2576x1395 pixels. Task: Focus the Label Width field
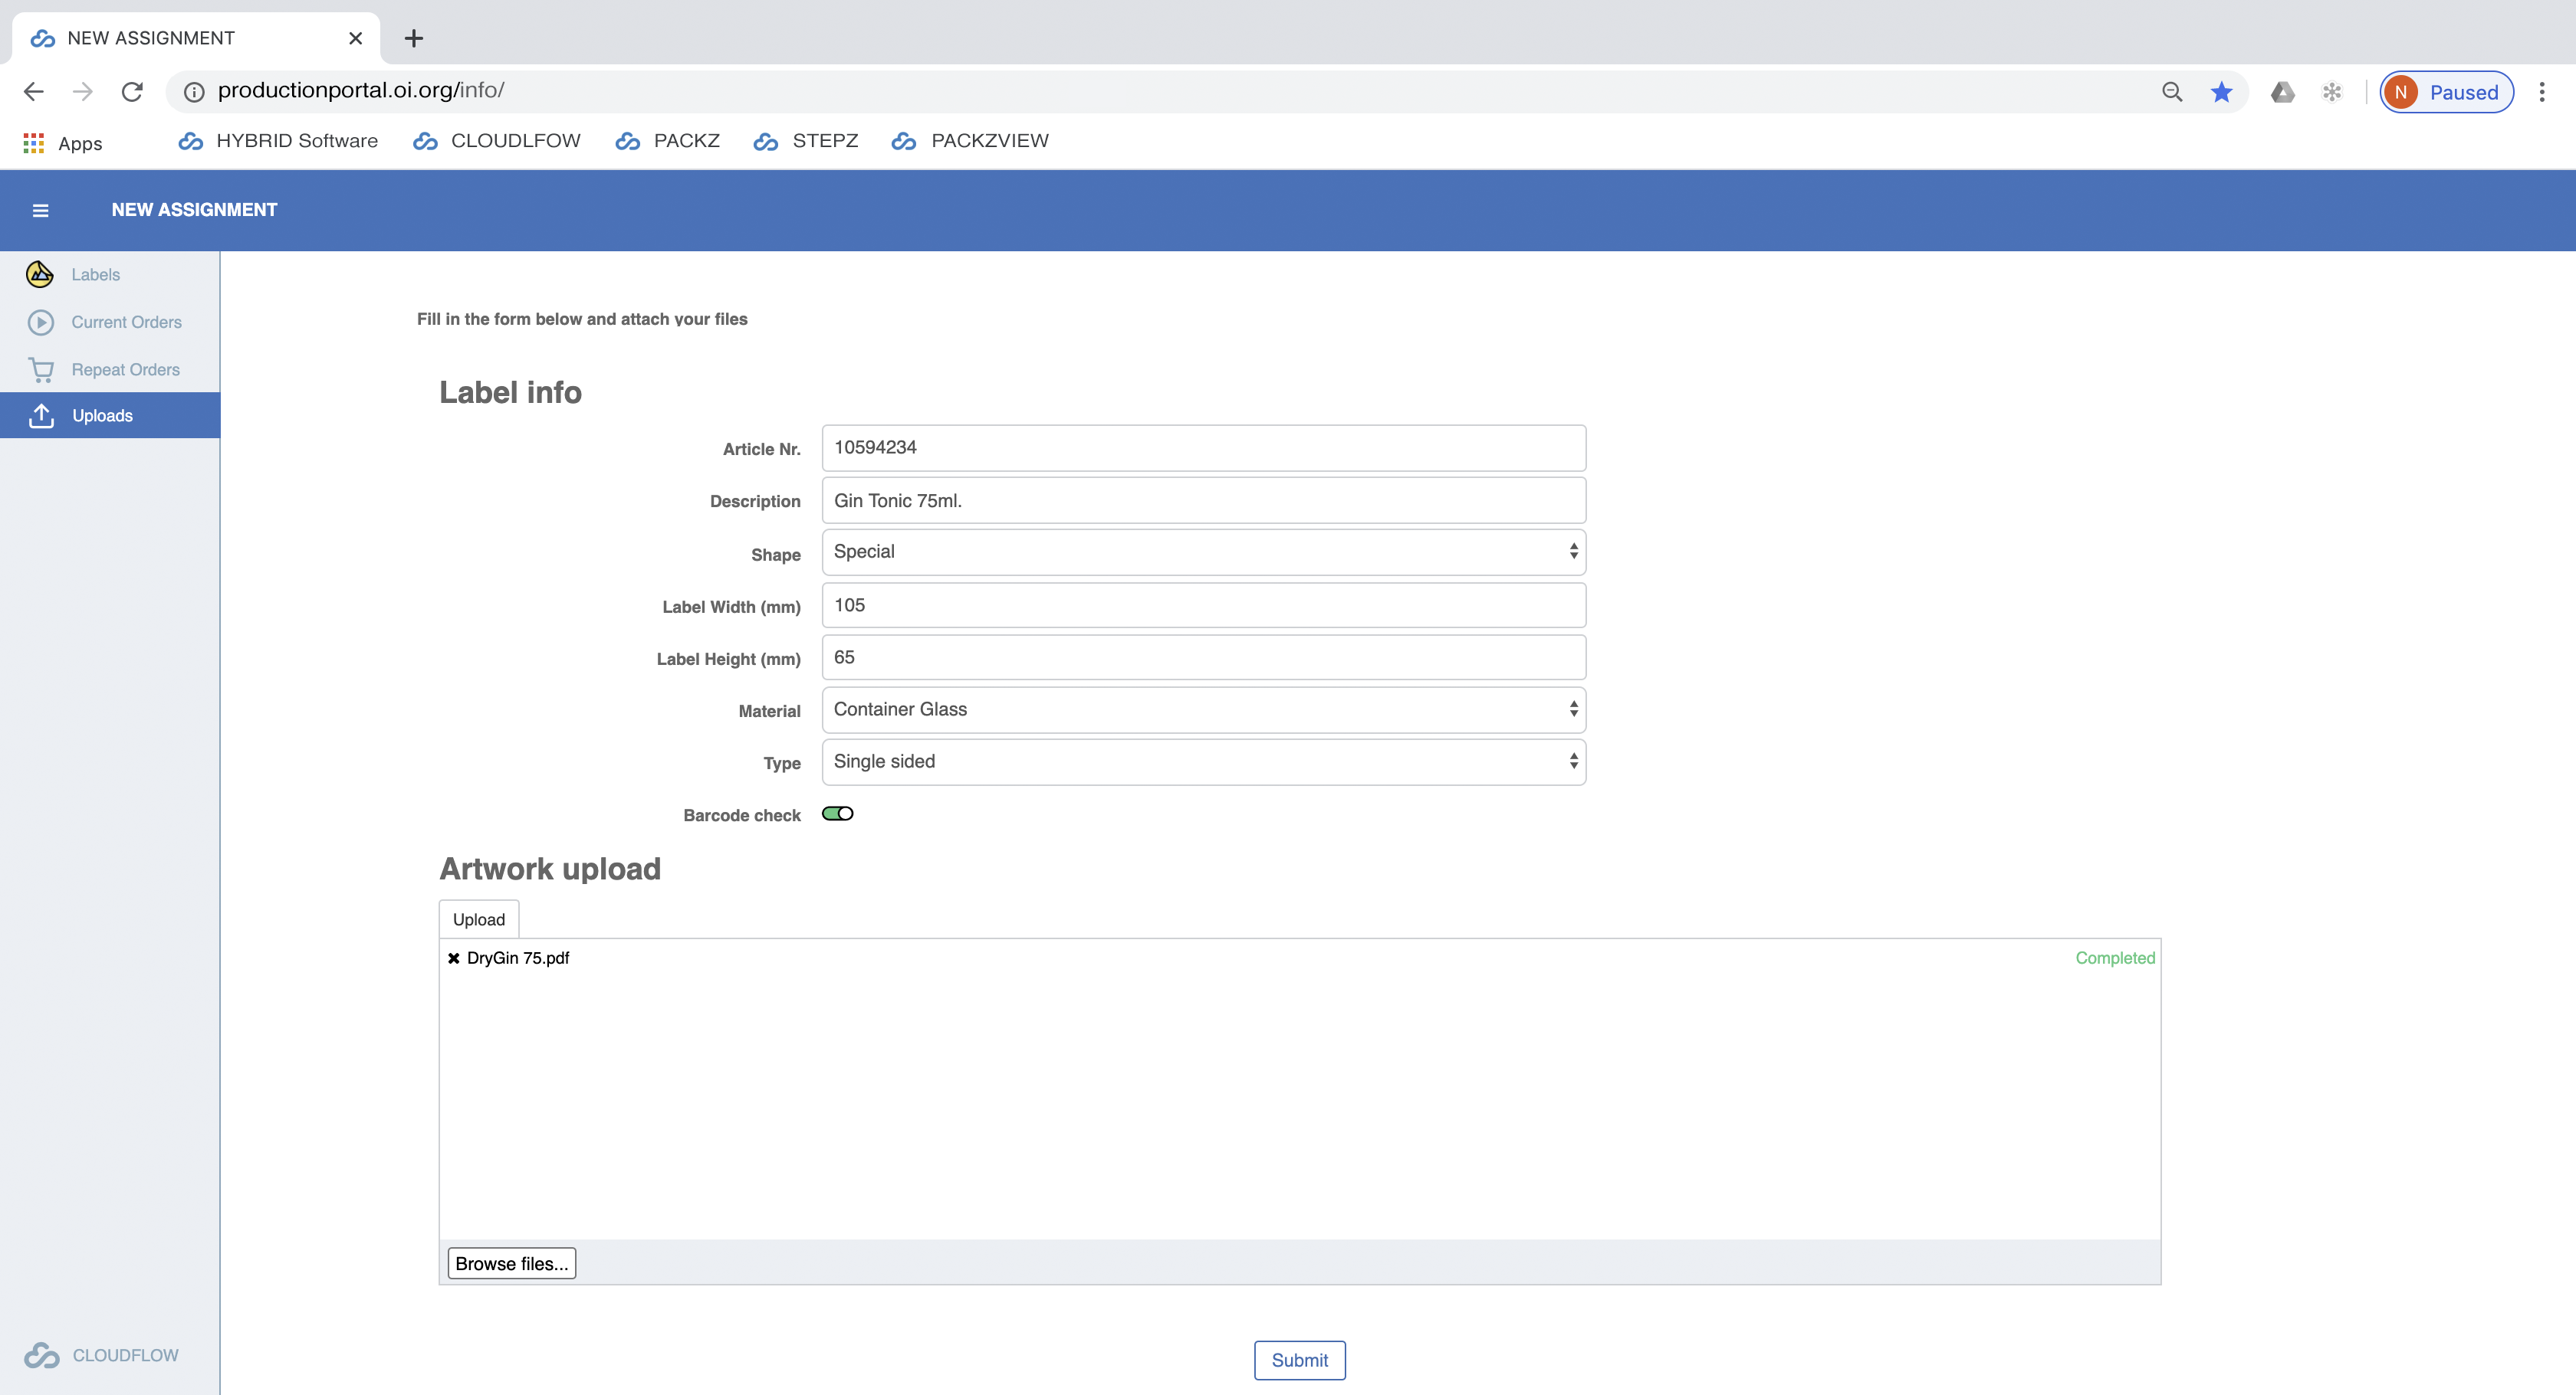(x=1203, y=605)
